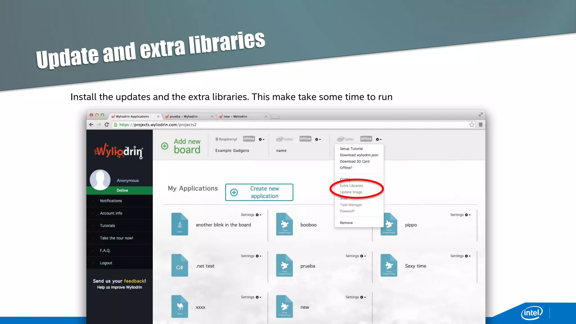Image resolution: width=576 pixels, height=324 pixels.
Task: Open the Perl camel icon for xxxx
Action: 180,307
